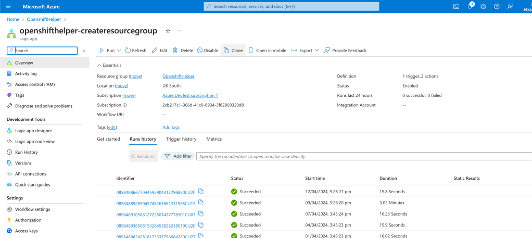The width and height of the screenshot is (532, 238).
Task: Open the OpenshiftHelper resource group link
Action: click(179, 77)
